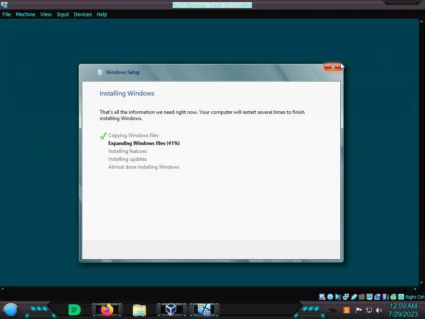Image resolution: width=425 pixels, height=319 pixels.
Task: Click 'Almost done installing Windows' step text
Action: (144, 167)
